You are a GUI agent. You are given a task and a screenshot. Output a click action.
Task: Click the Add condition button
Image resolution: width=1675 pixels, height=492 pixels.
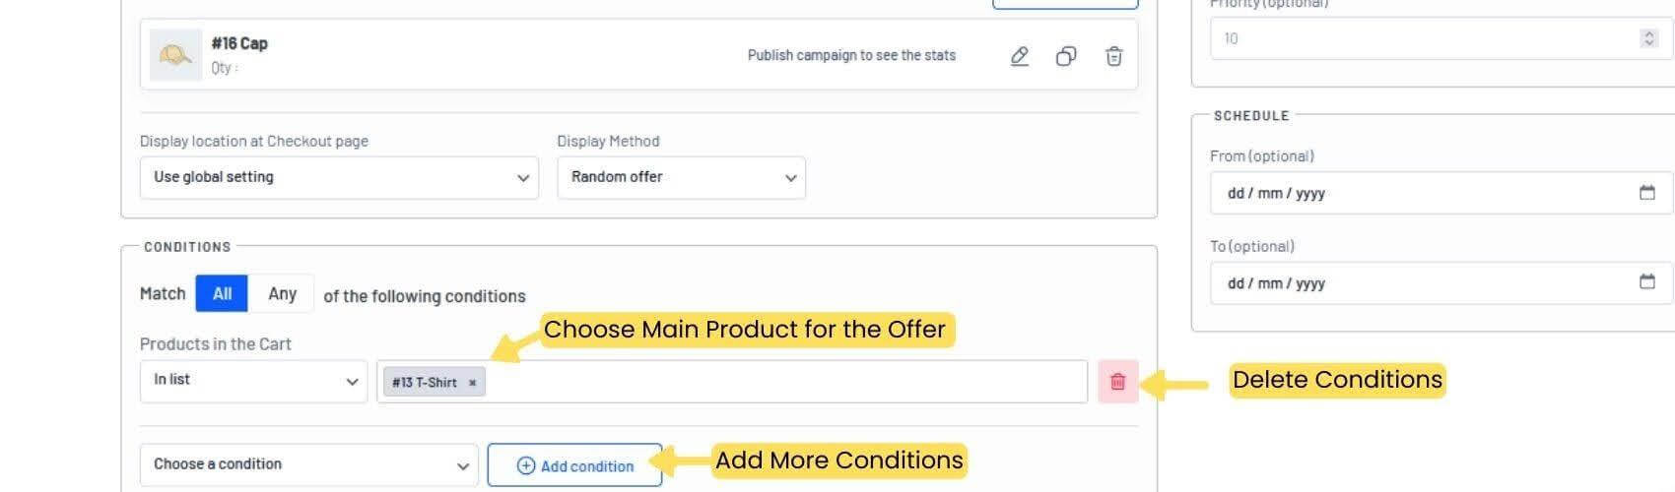point(574,465)
